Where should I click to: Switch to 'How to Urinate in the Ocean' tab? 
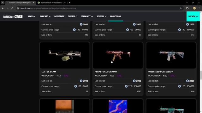51,3
